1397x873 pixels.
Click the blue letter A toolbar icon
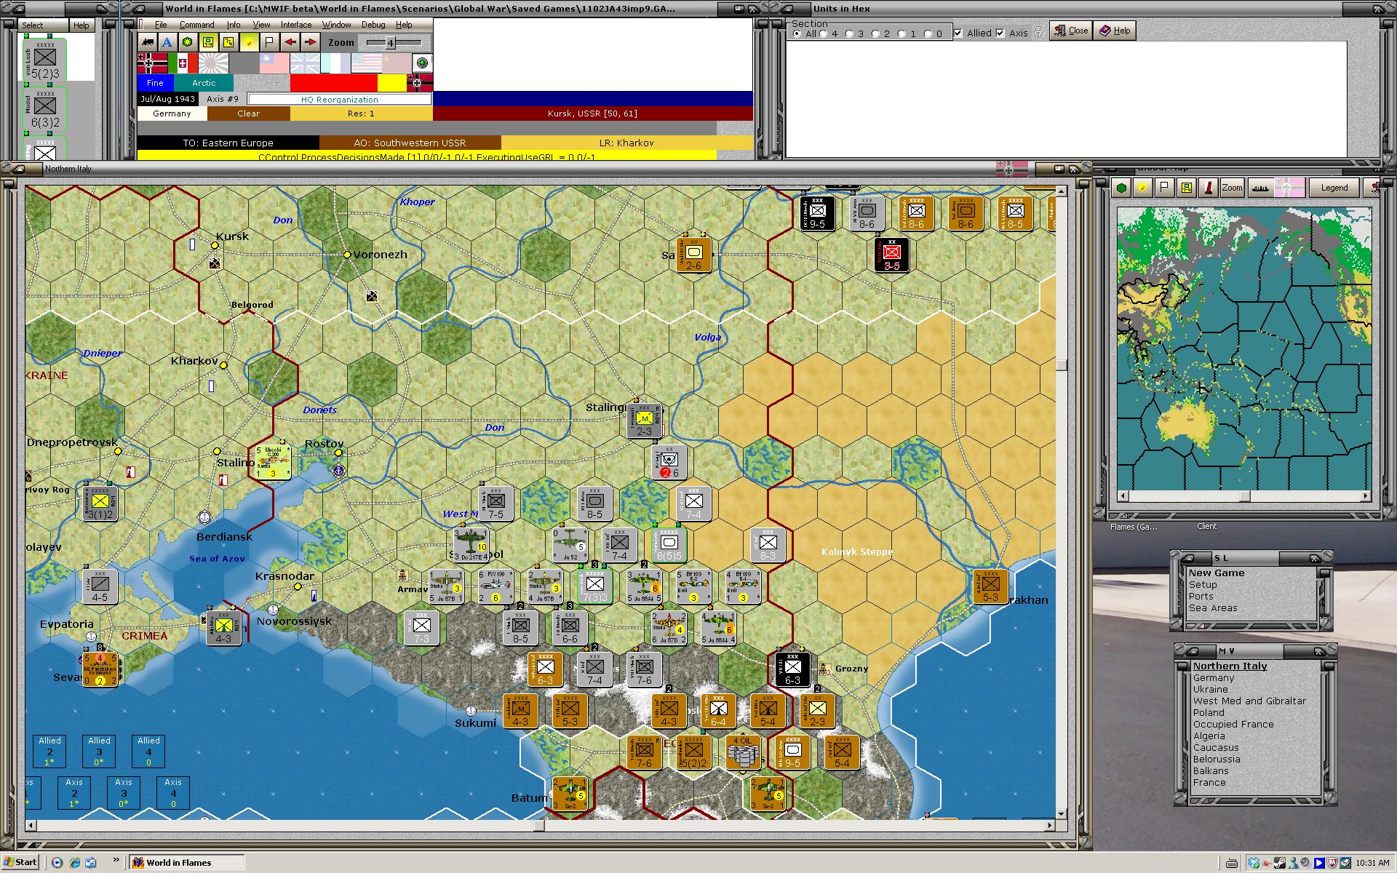coord(167,42)
